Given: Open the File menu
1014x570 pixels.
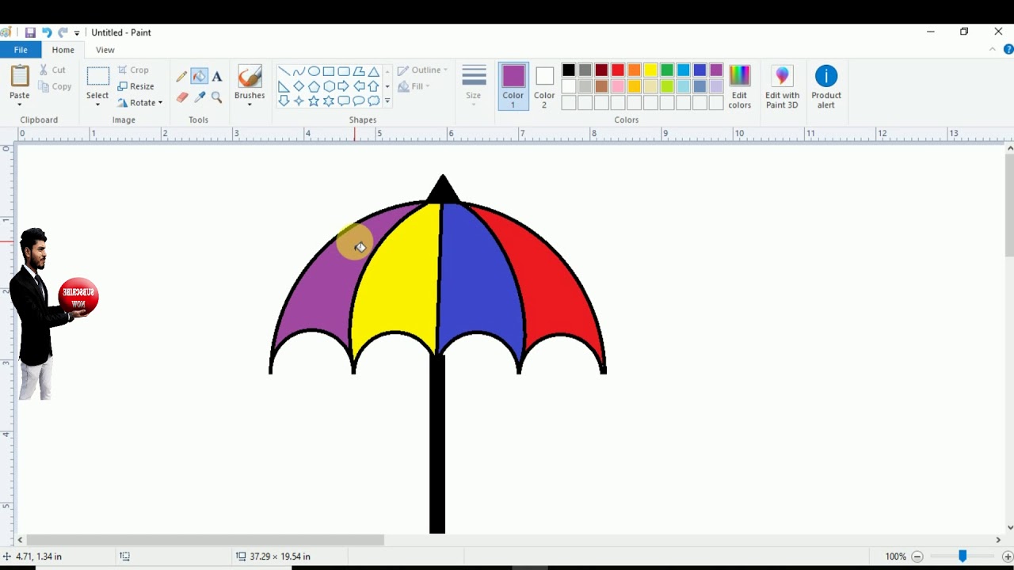Looking at the screenshot, I should [x=21, y=50].
